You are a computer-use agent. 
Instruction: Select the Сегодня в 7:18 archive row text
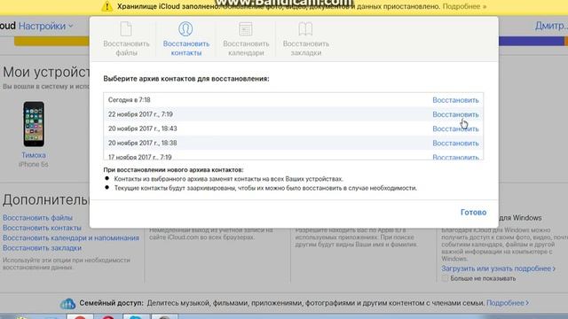129,100
